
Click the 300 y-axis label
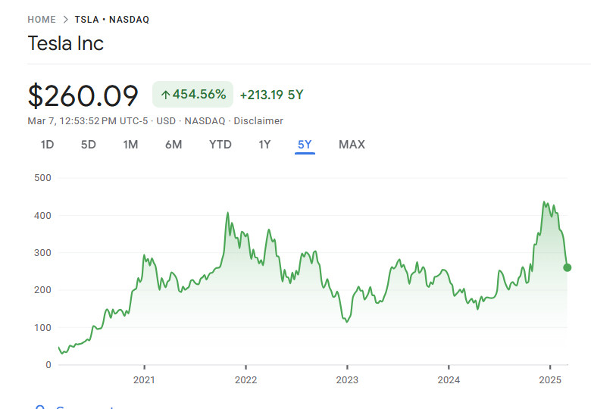tap(42, 253)
